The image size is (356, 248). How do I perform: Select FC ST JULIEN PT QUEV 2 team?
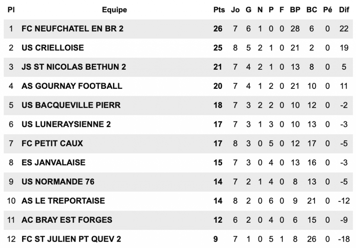tap(71, 239)
